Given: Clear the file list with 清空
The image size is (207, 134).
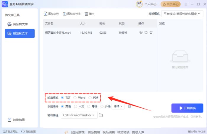Looking at the screenshot, I should click(x=90, y=14).
